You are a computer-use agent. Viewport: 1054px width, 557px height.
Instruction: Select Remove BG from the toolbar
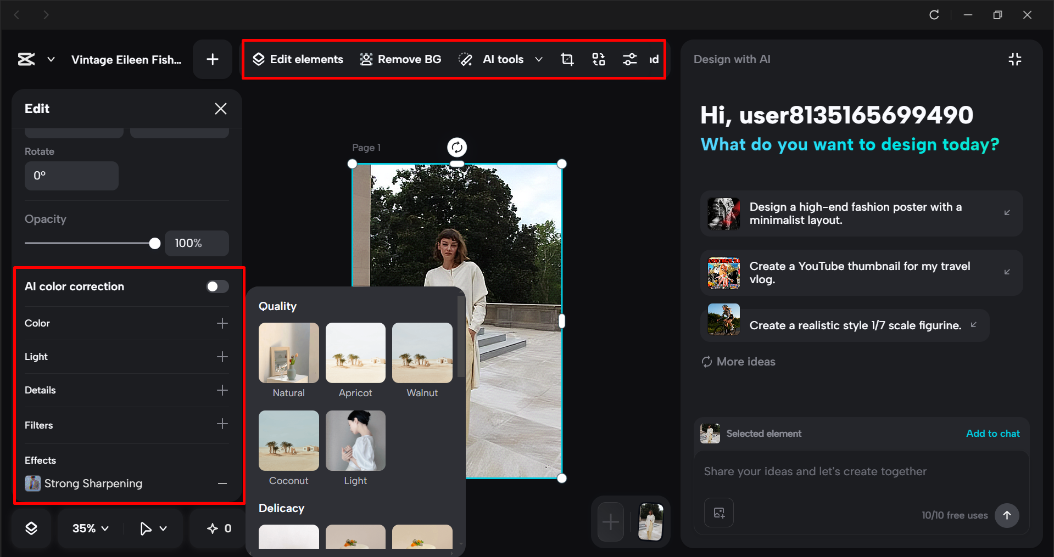(400, 59)
